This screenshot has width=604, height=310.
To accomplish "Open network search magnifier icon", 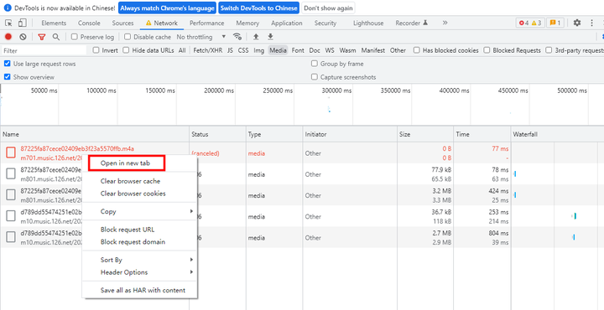I will [x=56, y=37].
